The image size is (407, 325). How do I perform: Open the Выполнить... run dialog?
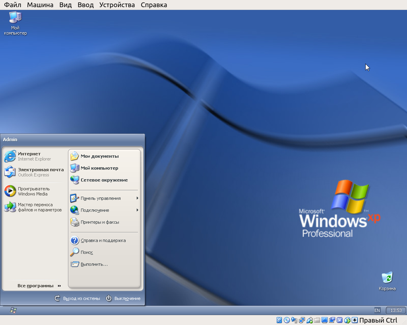(104, 264)
